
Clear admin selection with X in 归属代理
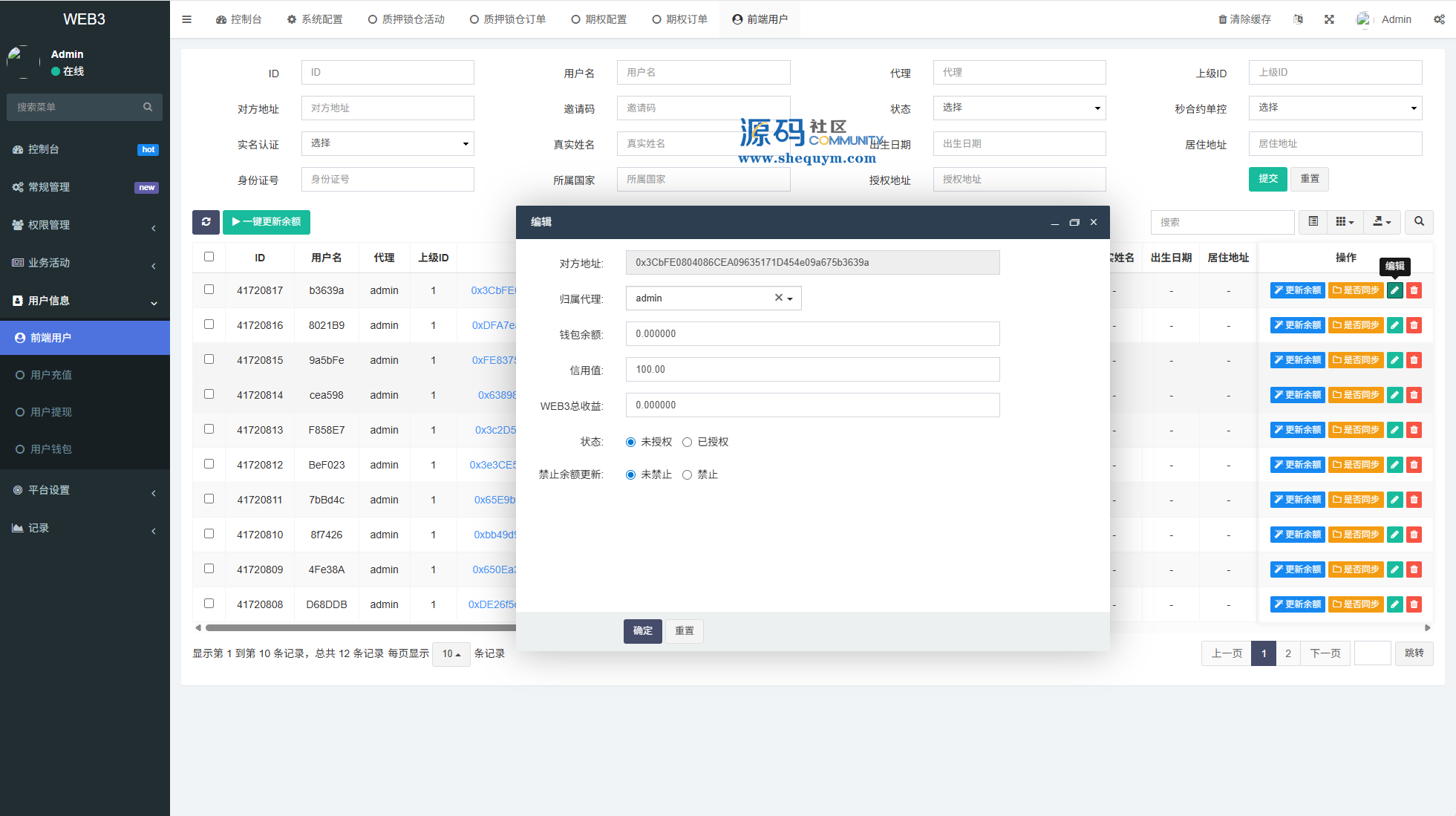tap(778, 298)
